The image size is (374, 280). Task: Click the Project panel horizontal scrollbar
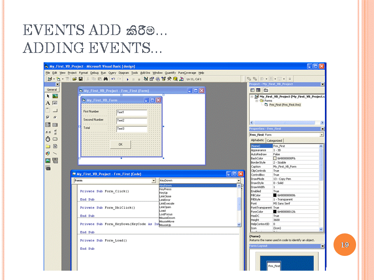click(287, 122)
